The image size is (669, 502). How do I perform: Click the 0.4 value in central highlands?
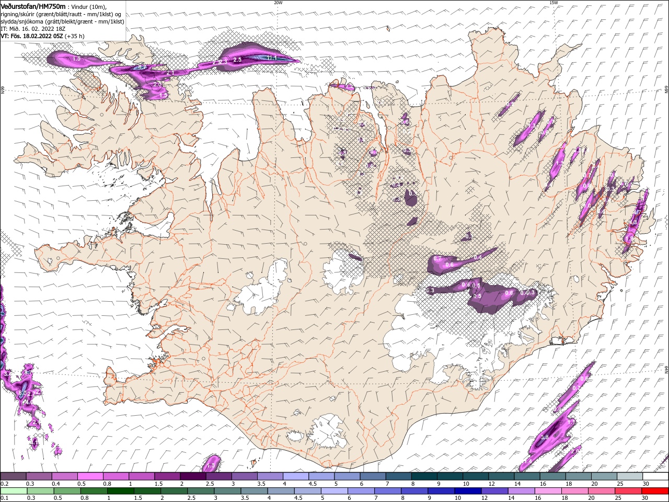pos(477,258)
